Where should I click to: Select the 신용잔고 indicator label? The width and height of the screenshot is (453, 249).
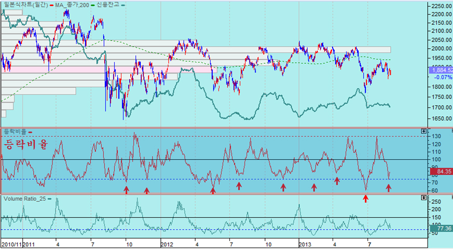point(108,5)
